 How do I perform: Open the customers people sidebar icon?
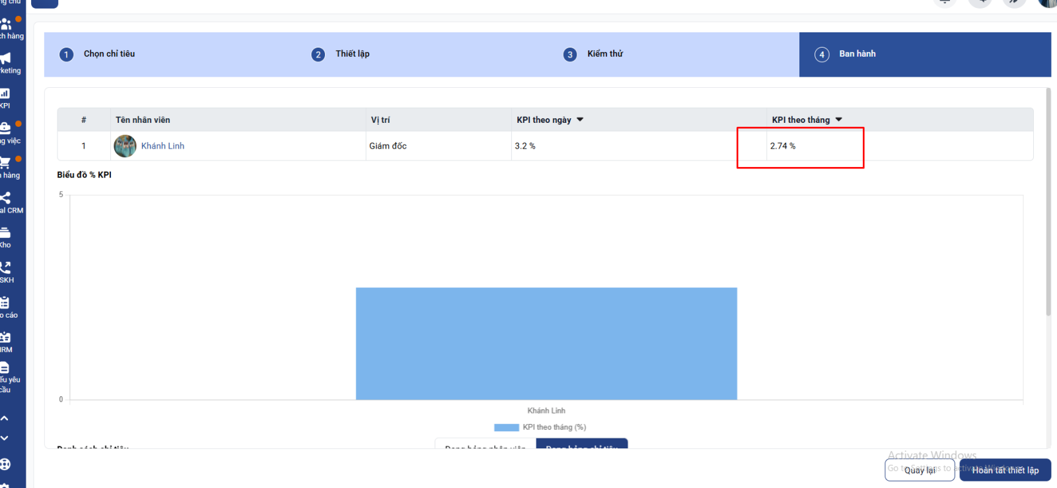click(x=6, y=24)
